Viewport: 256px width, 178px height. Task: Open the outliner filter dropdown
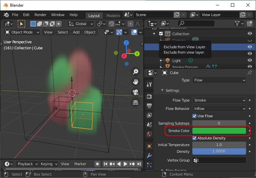239,24
